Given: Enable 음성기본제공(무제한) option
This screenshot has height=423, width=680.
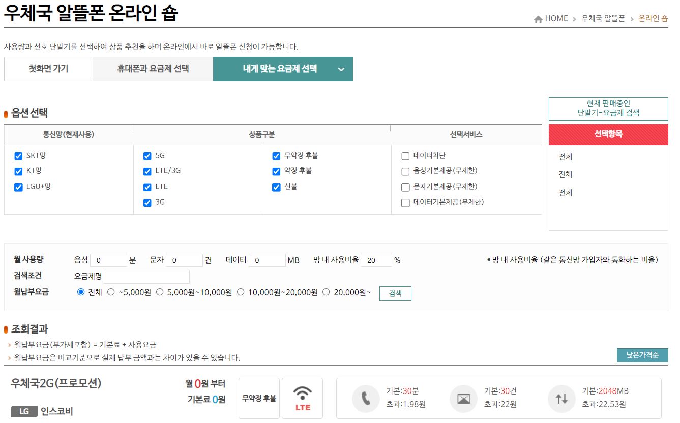Looking at the screenshot, I should (405, 171).
